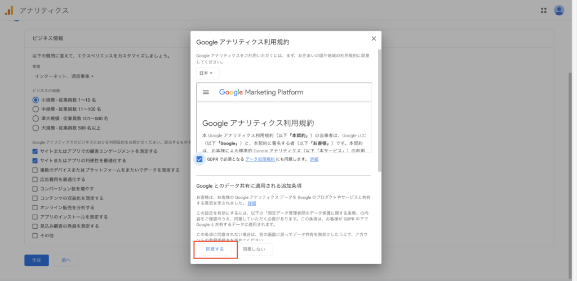Click the ビジネス情報 section heading
This screenshot has width=577, height=281.
pyautogui.click(x=48, y=38)
